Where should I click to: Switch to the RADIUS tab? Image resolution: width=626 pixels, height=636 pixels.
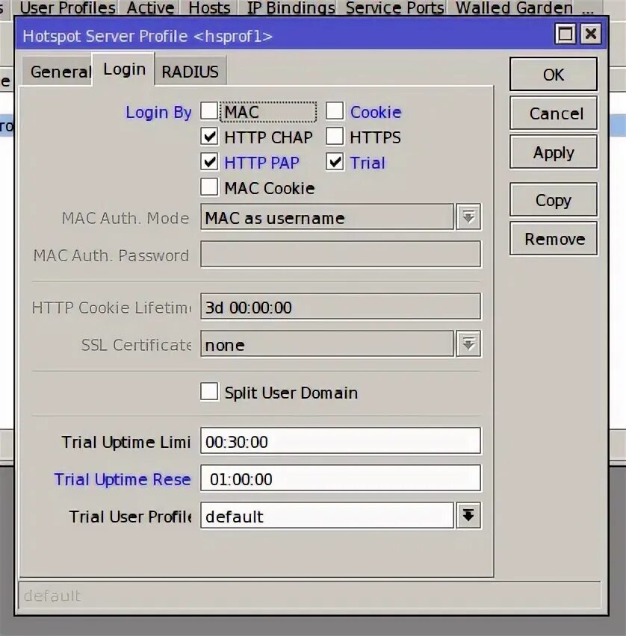coord(190,71)
